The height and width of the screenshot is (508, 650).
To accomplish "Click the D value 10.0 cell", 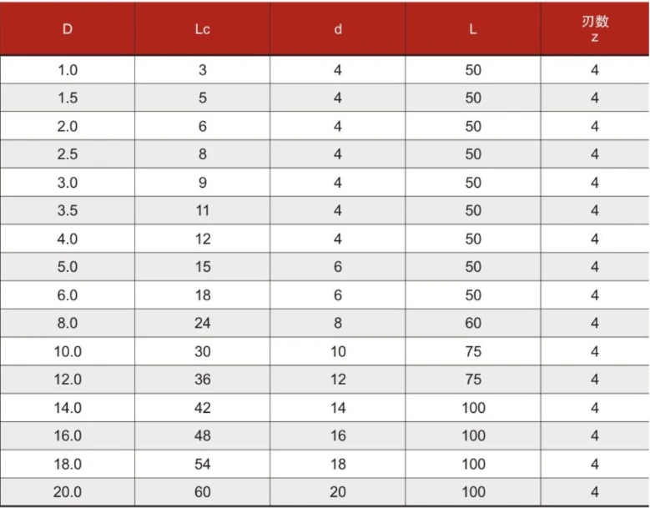I will click(67, 351).
